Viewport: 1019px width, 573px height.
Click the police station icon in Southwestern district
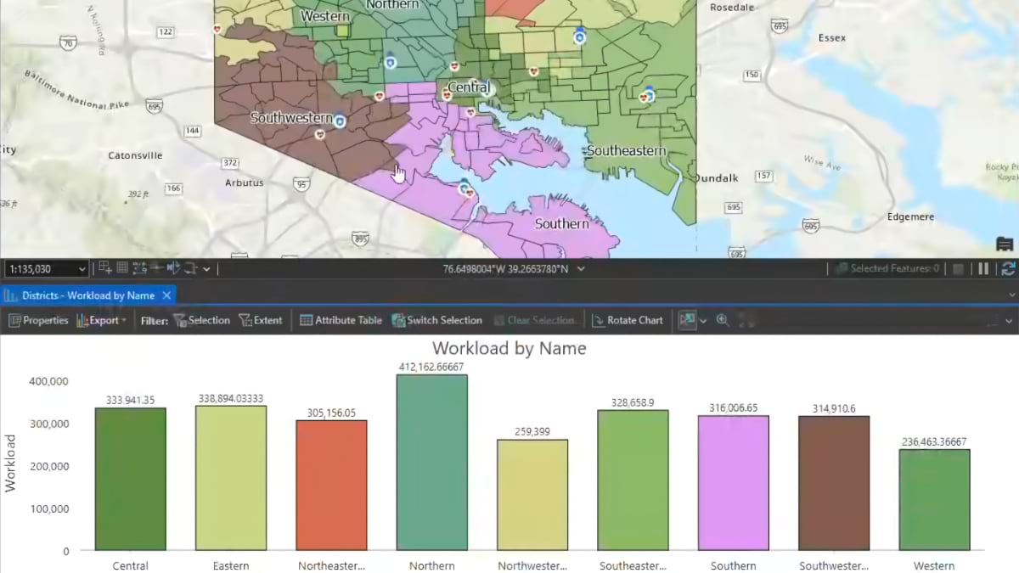pos(340,121)
